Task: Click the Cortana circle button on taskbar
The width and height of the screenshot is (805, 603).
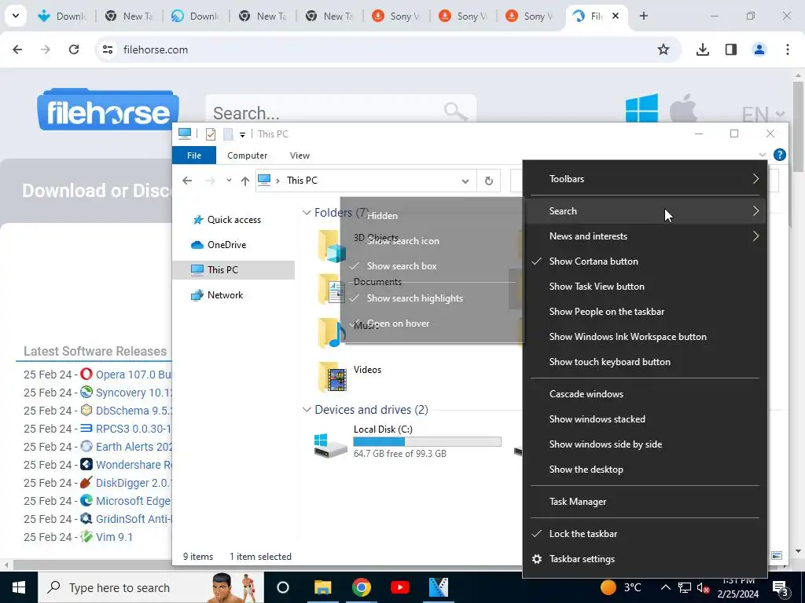Action: [x=283, y=587]
